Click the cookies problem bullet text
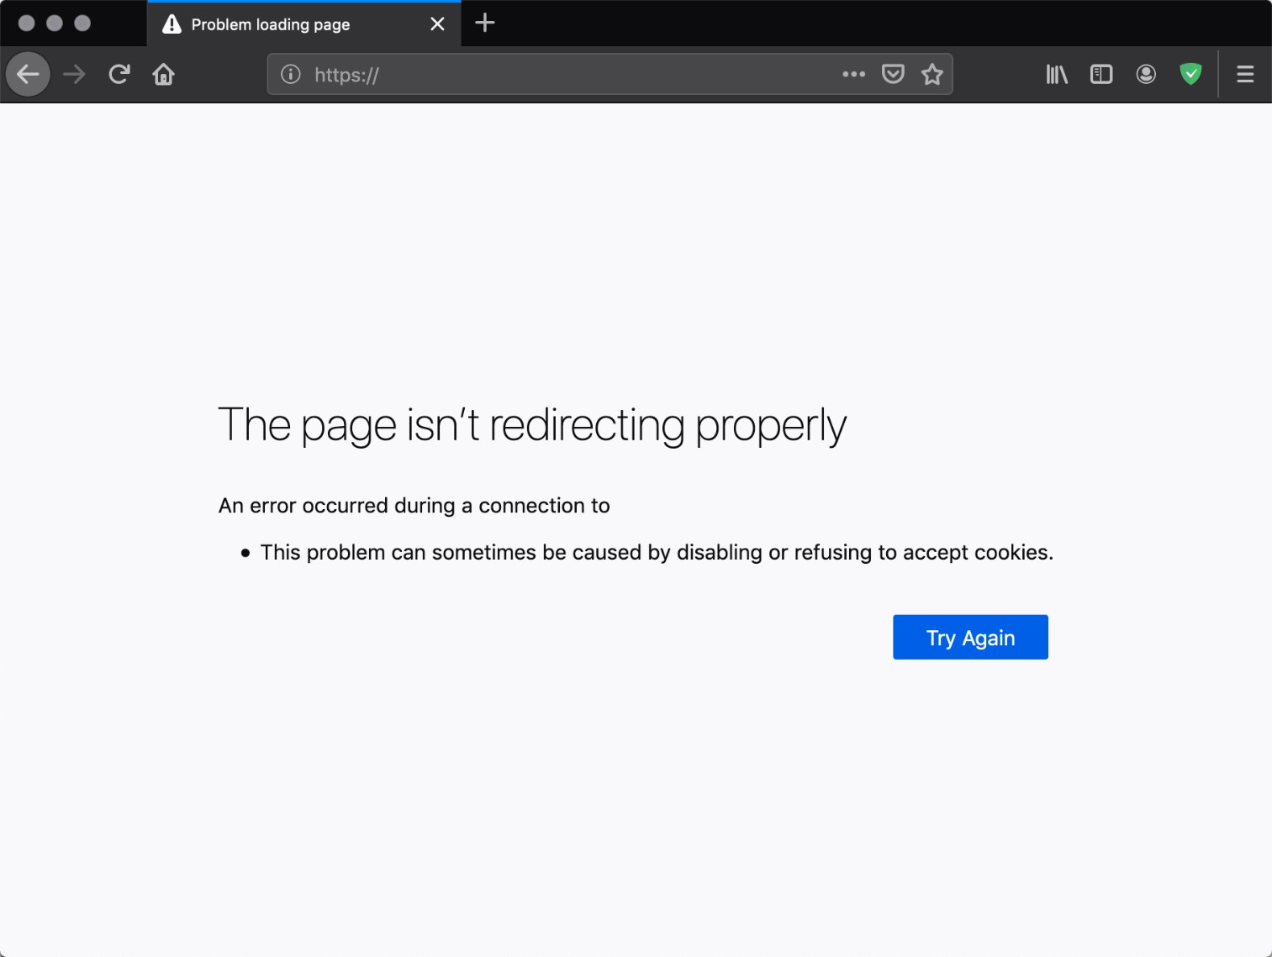This screenshot has width=1272, height=957. pos(657,553)
